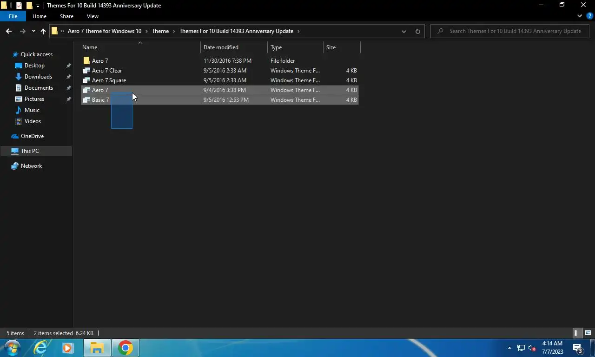Switch to the View ribbon tab
The image size is (595, 357).
[x=93, y=16]
